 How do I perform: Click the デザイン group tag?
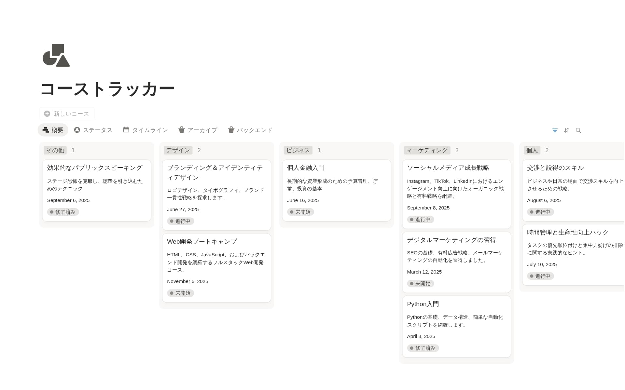click(178, 150)
